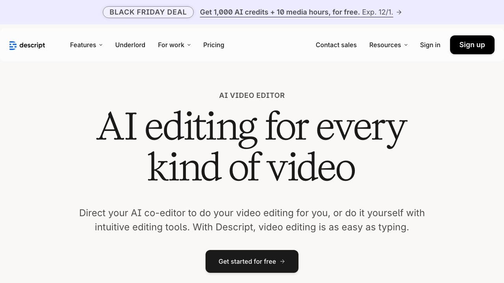The height and width of the screenshot is (283, 504).
Task: Click the AI VIDEO EDITOR label
Action: pyautogui.click(x=252, y=96)
